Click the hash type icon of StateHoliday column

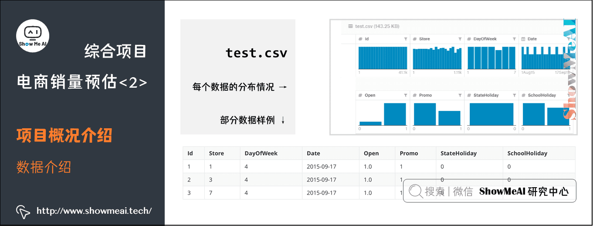pos(469,95)
